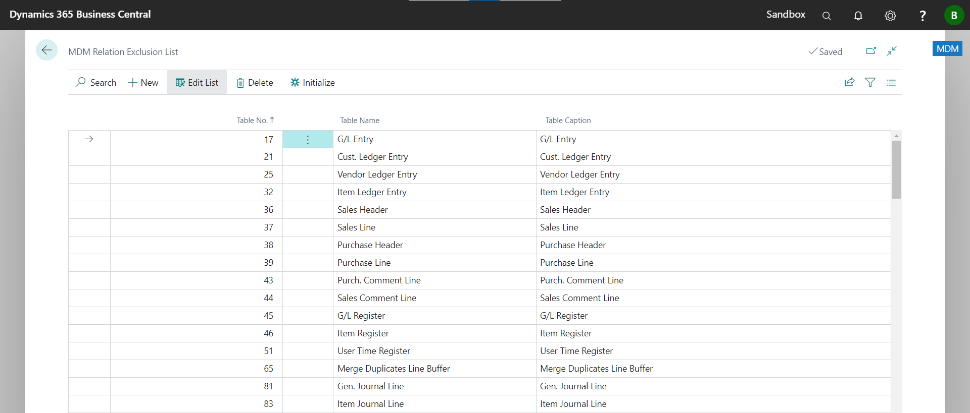The height and width of the screenshot is (413, 970).
Task: Select Table No. cell 21
Action: pyautogui.click(x=197, y=157)
